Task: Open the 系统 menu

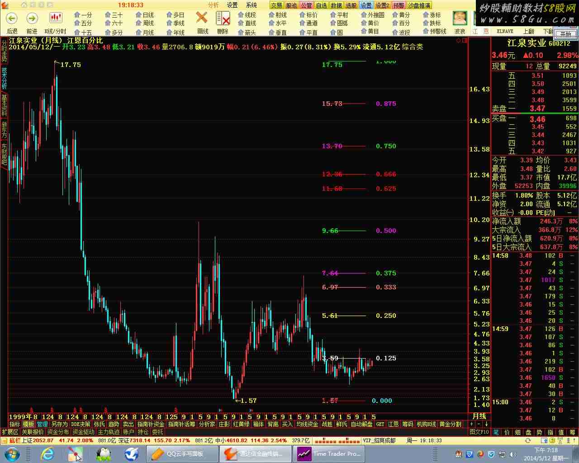Action: click(252, 5)
